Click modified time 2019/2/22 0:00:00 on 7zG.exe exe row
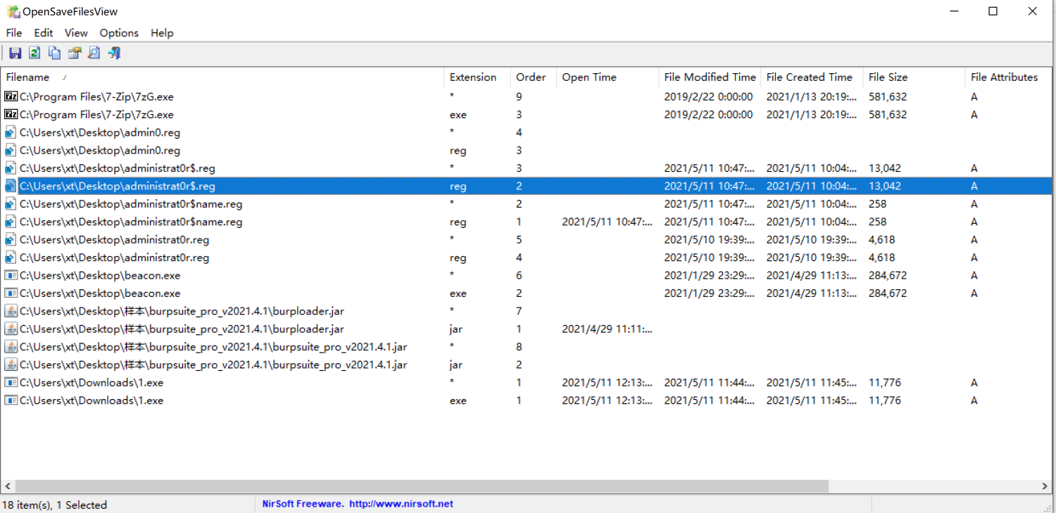This screenshot has height=513, width=1056. click(x=708, y=114)
